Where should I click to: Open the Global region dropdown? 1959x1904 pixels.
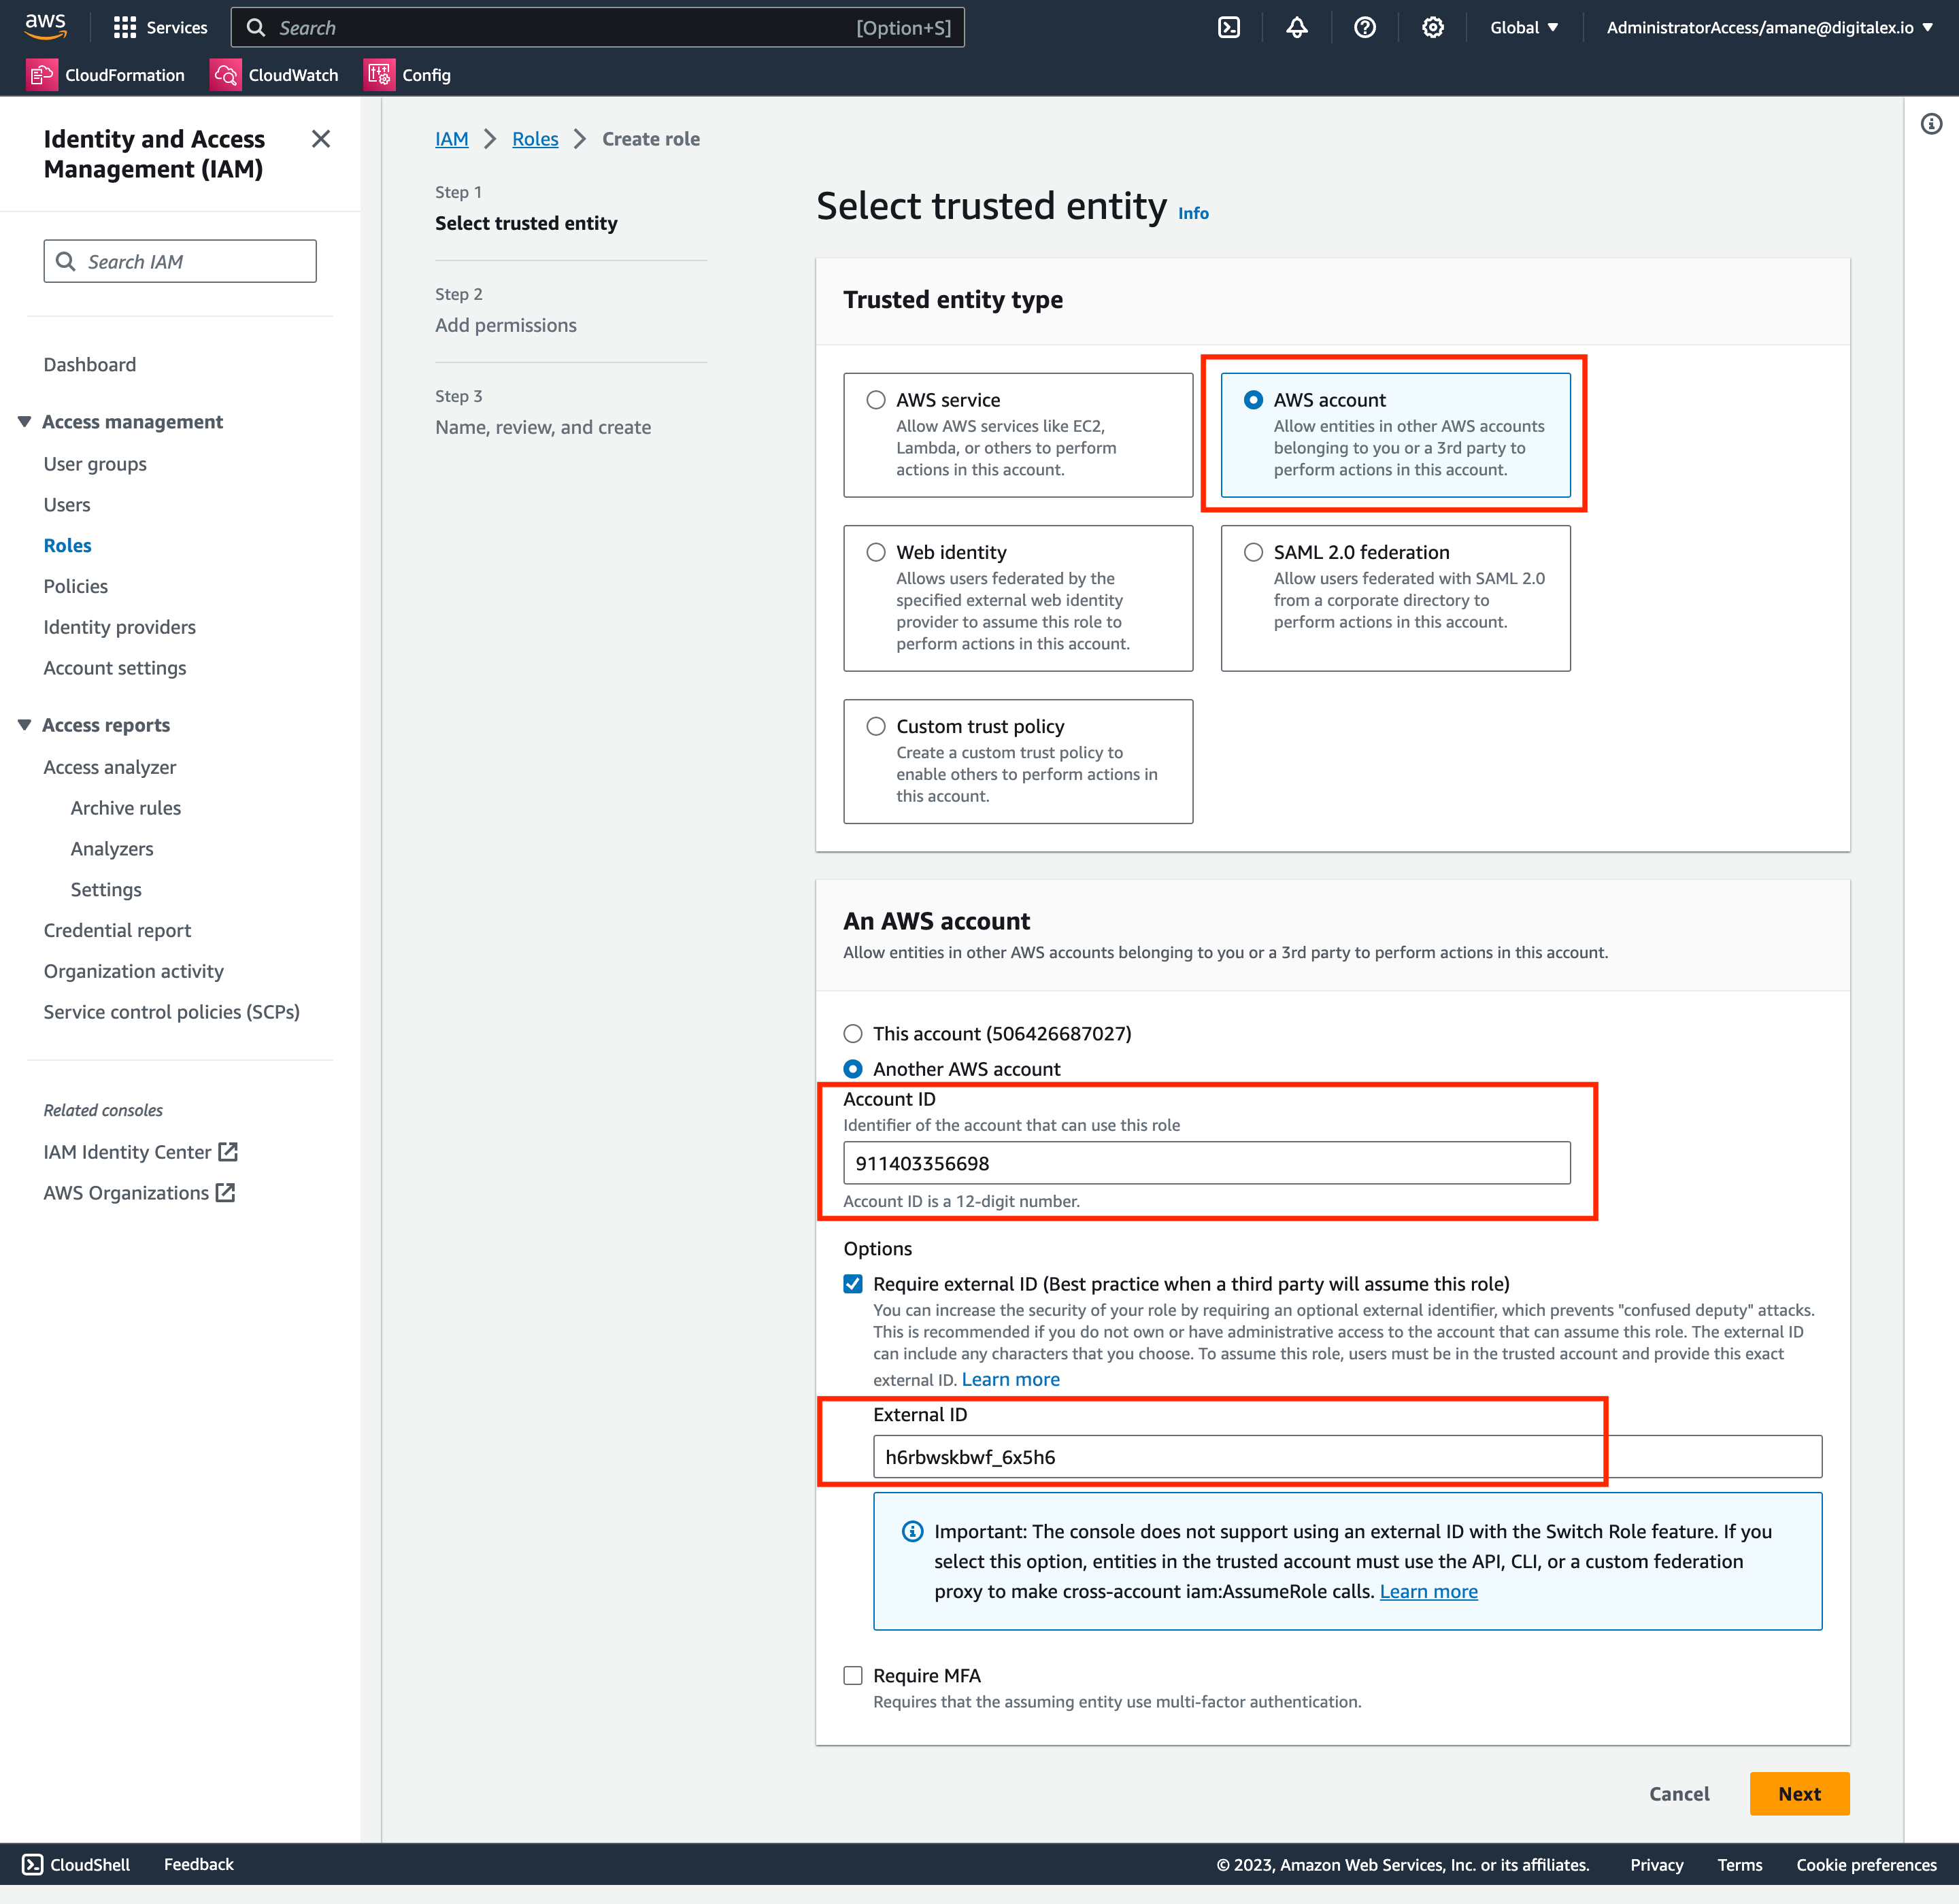point(1523,28)
